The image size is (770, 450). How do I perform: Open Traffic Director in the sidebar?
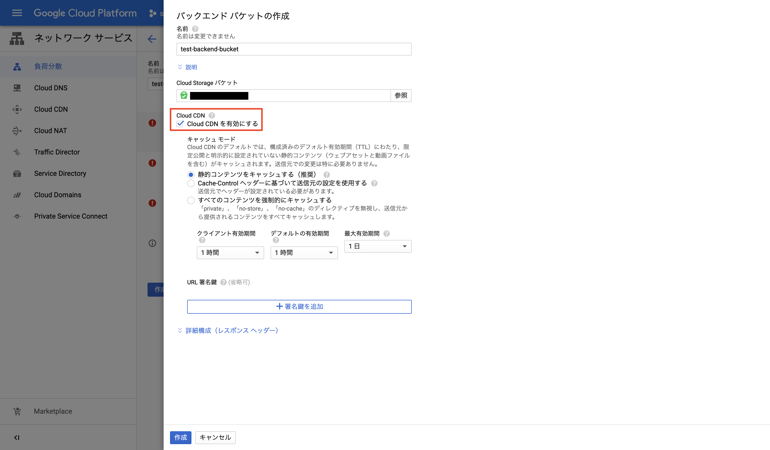click(x=57, y=152)
